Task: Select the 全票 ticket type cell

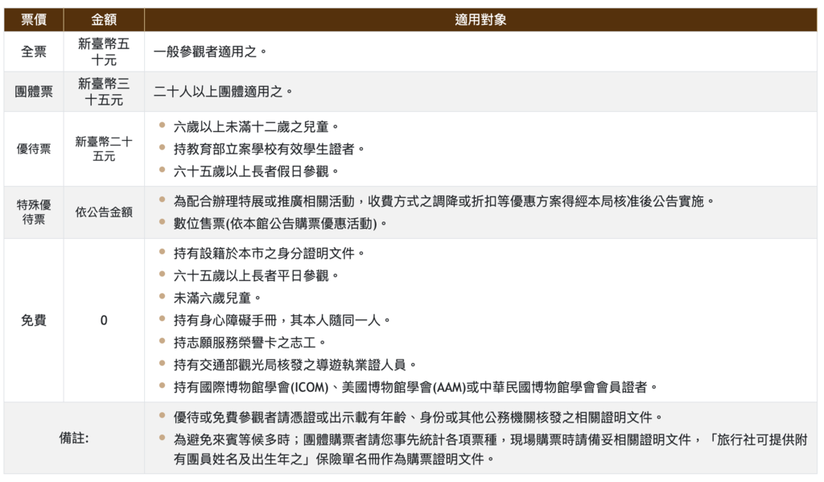Action: click(x=34, y=51)
